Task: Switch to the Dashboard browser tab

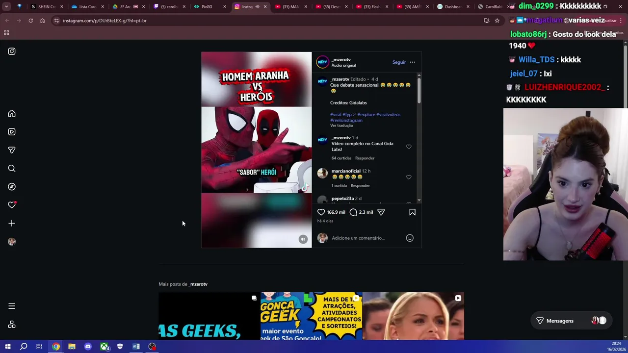Action: click(x=452, y=7)
